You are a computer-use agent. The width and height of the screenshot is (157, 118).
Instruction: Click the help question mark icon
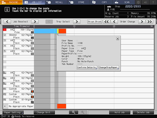tap(153, 2)
